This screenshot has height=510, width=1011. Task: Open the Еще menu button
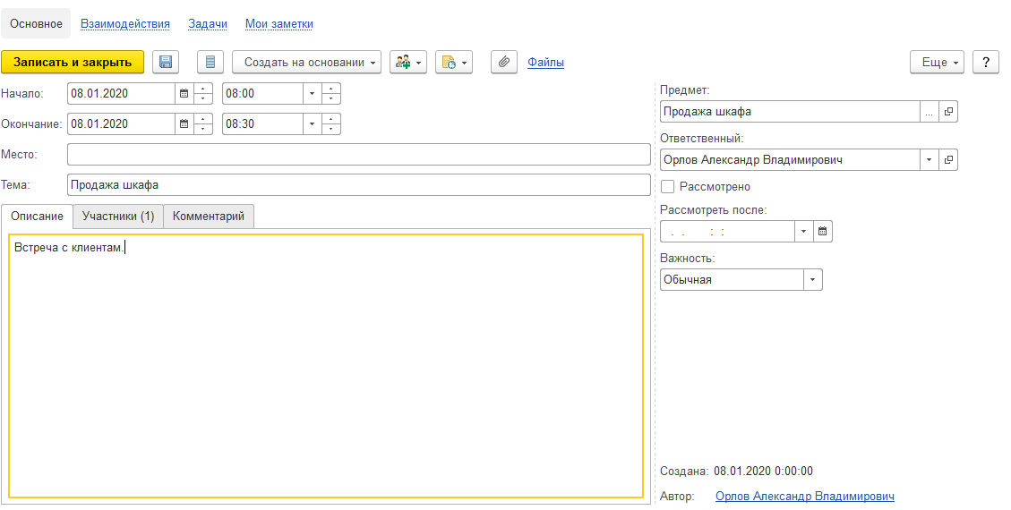(x=937, y=62)
